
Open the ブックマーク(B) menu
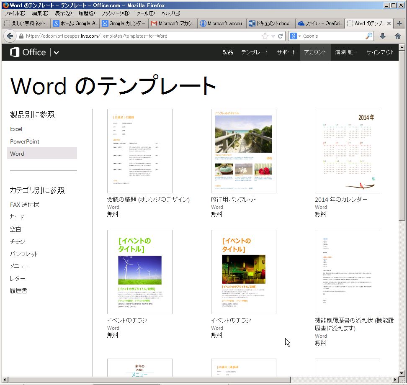(x=115, y=13)
